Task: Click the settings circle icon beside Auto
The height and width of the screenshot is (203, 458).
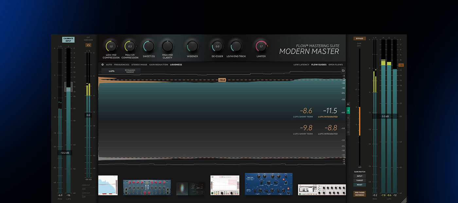Action: pos(102,65)
